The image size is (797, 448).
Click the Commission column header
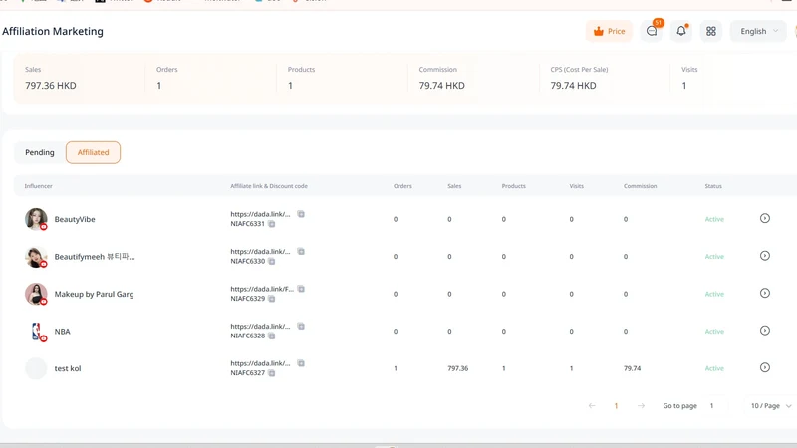pos(640,186)
